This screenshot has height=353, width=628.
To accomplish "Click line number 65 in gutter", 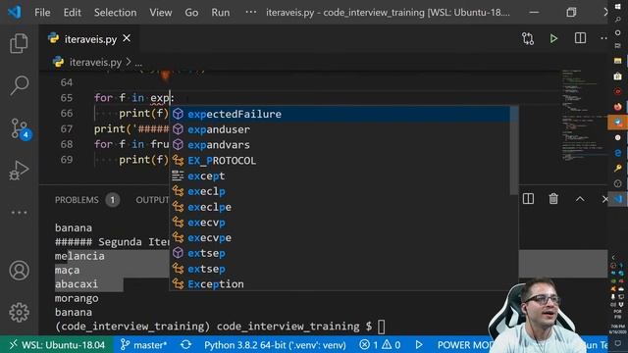I will coord(67,98).
